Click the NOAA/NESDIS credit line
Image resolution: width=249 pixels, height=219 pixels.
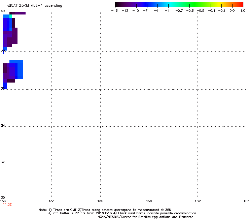point(145,217)
